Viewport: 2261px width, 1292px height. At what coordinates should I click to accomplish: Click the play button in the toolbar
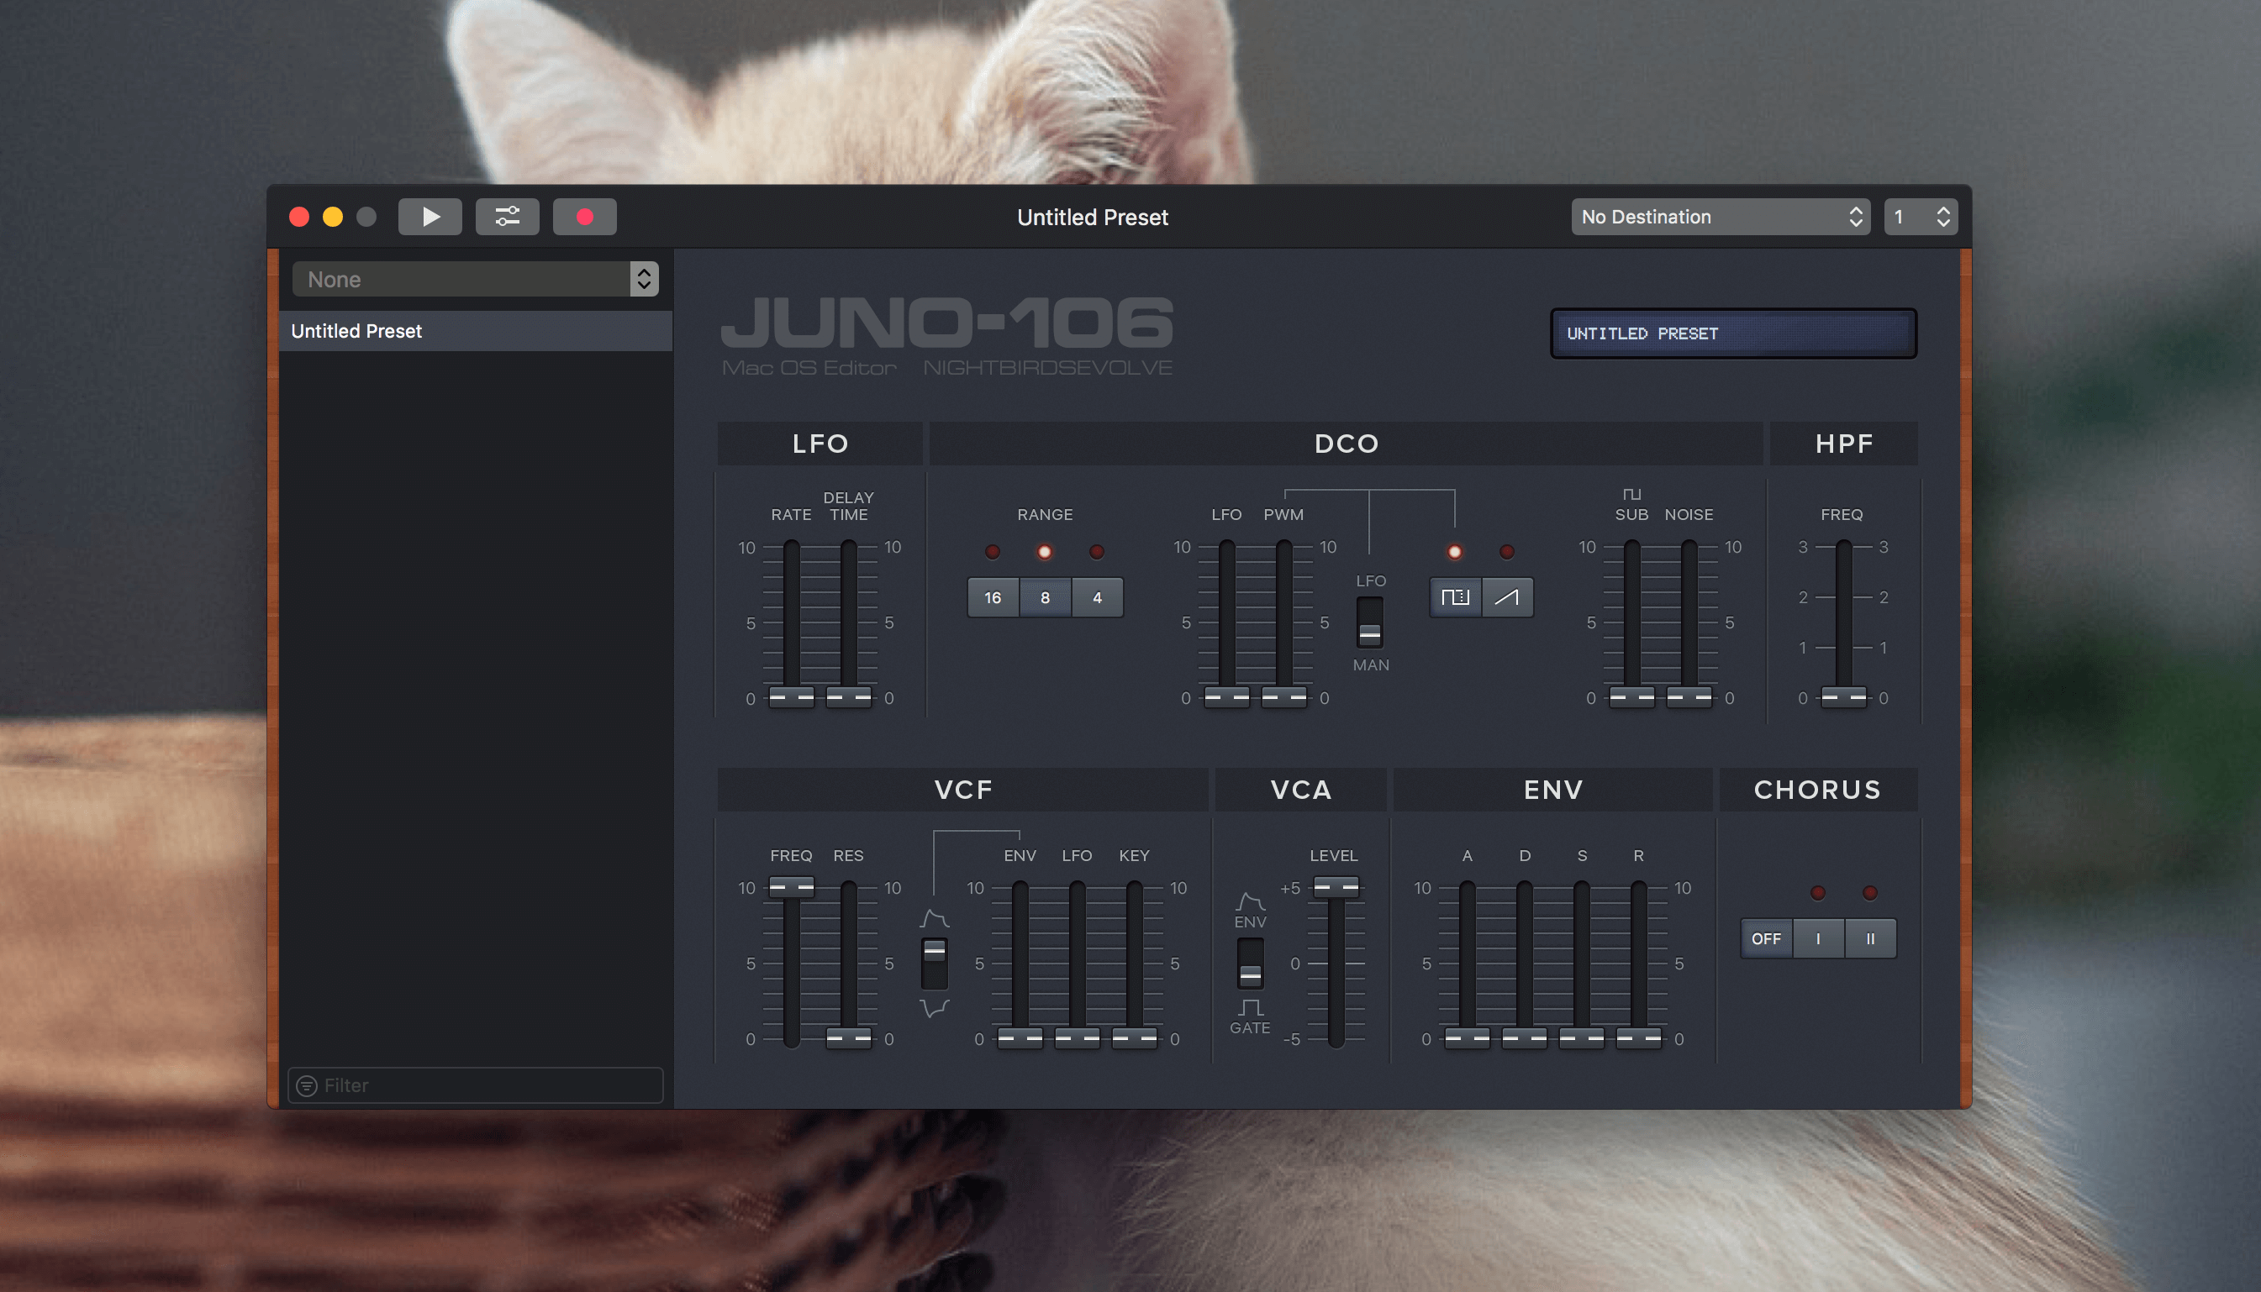(430, 217)
